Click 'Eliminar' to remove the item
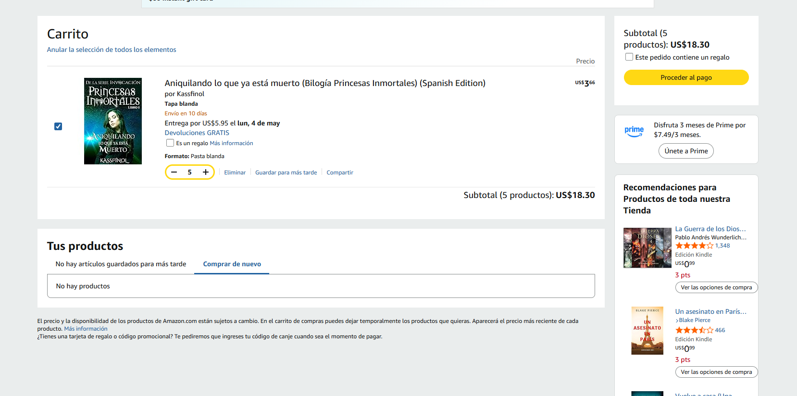The height and width of the screenshot is (396, 797). click(x=235, y=173)
